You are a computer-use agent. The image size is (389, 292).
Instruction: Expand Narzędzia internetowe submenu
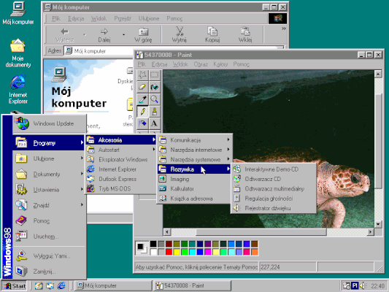[x=194, y=150]
